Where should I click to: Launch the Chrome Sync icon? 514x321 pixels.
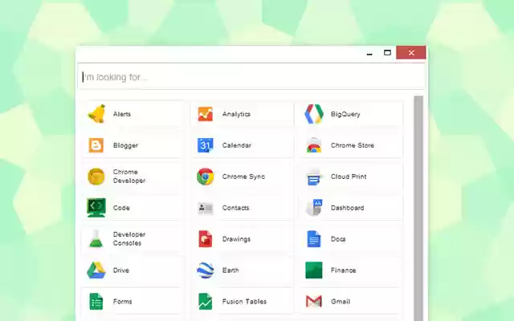(206, 177)
